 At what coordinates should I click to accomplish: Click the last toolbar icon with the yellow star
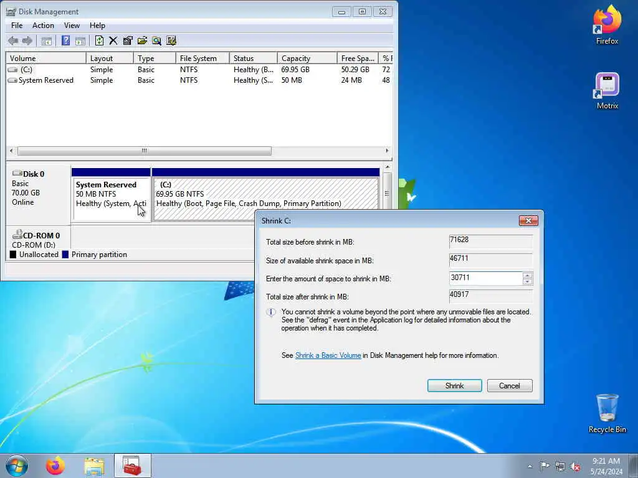171,40
